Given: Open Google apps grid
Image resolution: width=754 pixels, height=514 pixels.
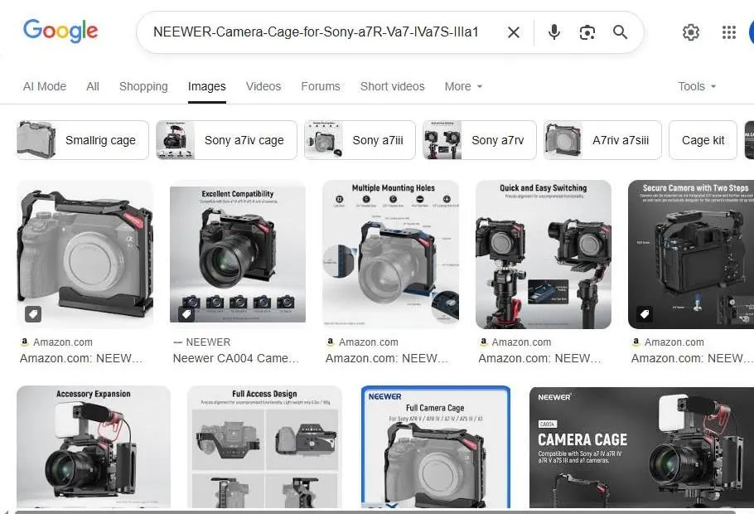Looking at the screenshot, I should click(x=728, y=32).
